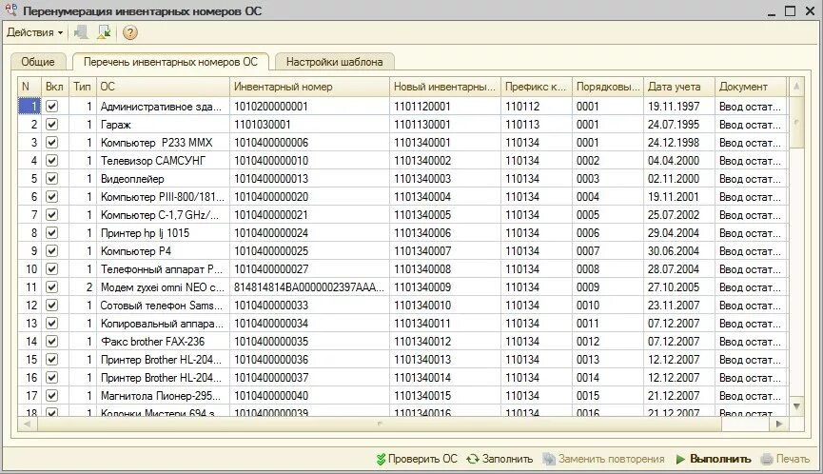Click the application icon in the title bar
823x474 pixels.
11,10
